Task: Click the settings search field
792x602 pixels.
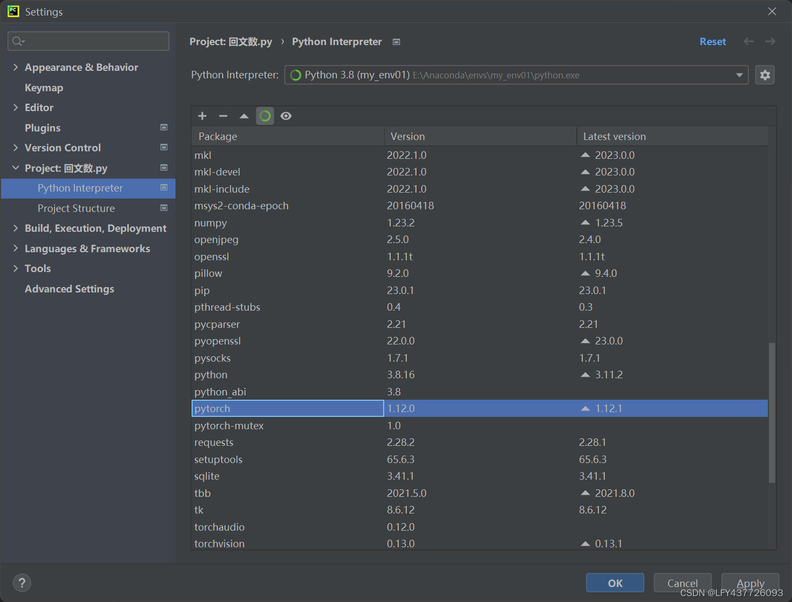Action: pyautogui.click(x=89, y=41)
